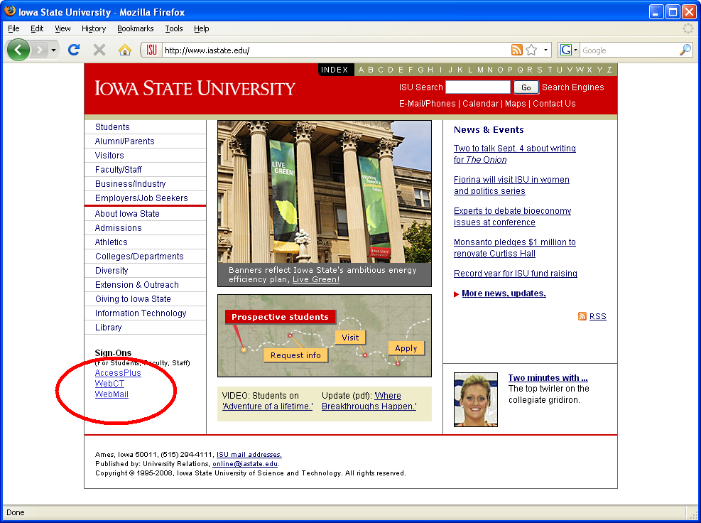The image size is (701, 523).
Task: Select letter M in the A-Z index
Action: coord(480,70)
